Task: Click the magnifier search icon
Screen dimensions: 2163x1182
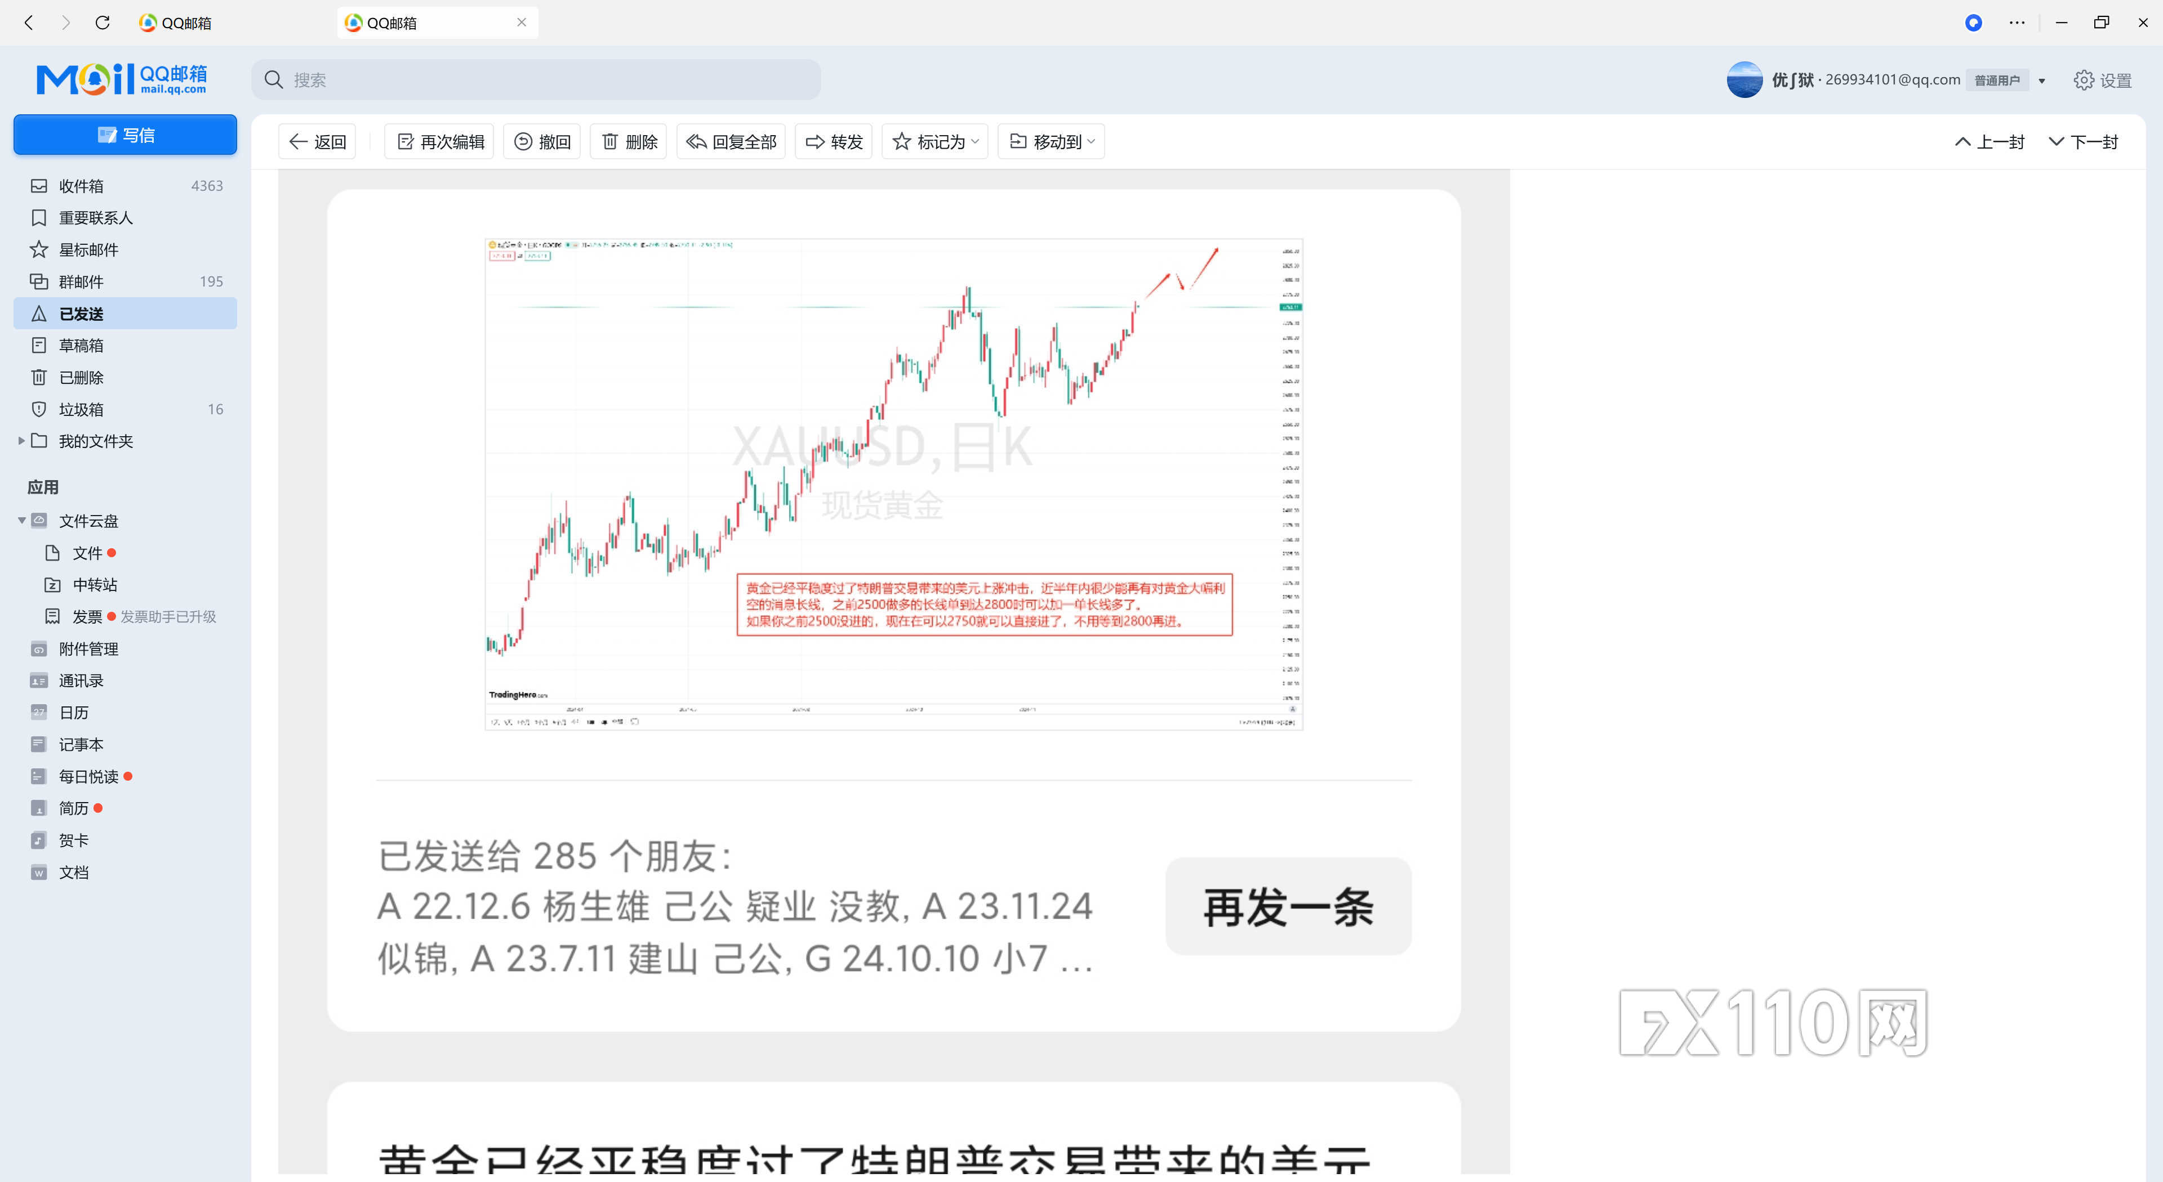Action: [x=274, y=80]
